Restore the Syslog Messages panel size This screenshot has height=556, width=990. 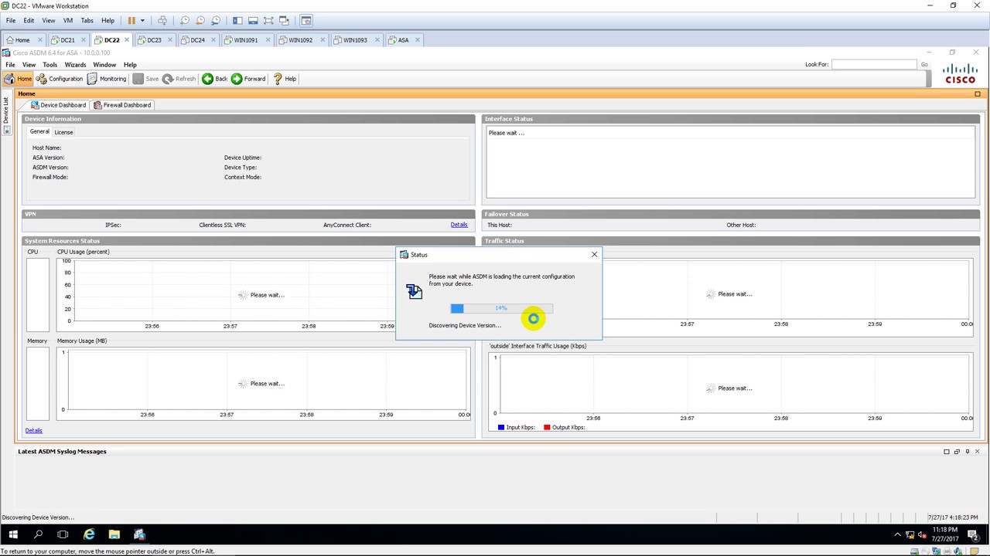coord(957,452)
